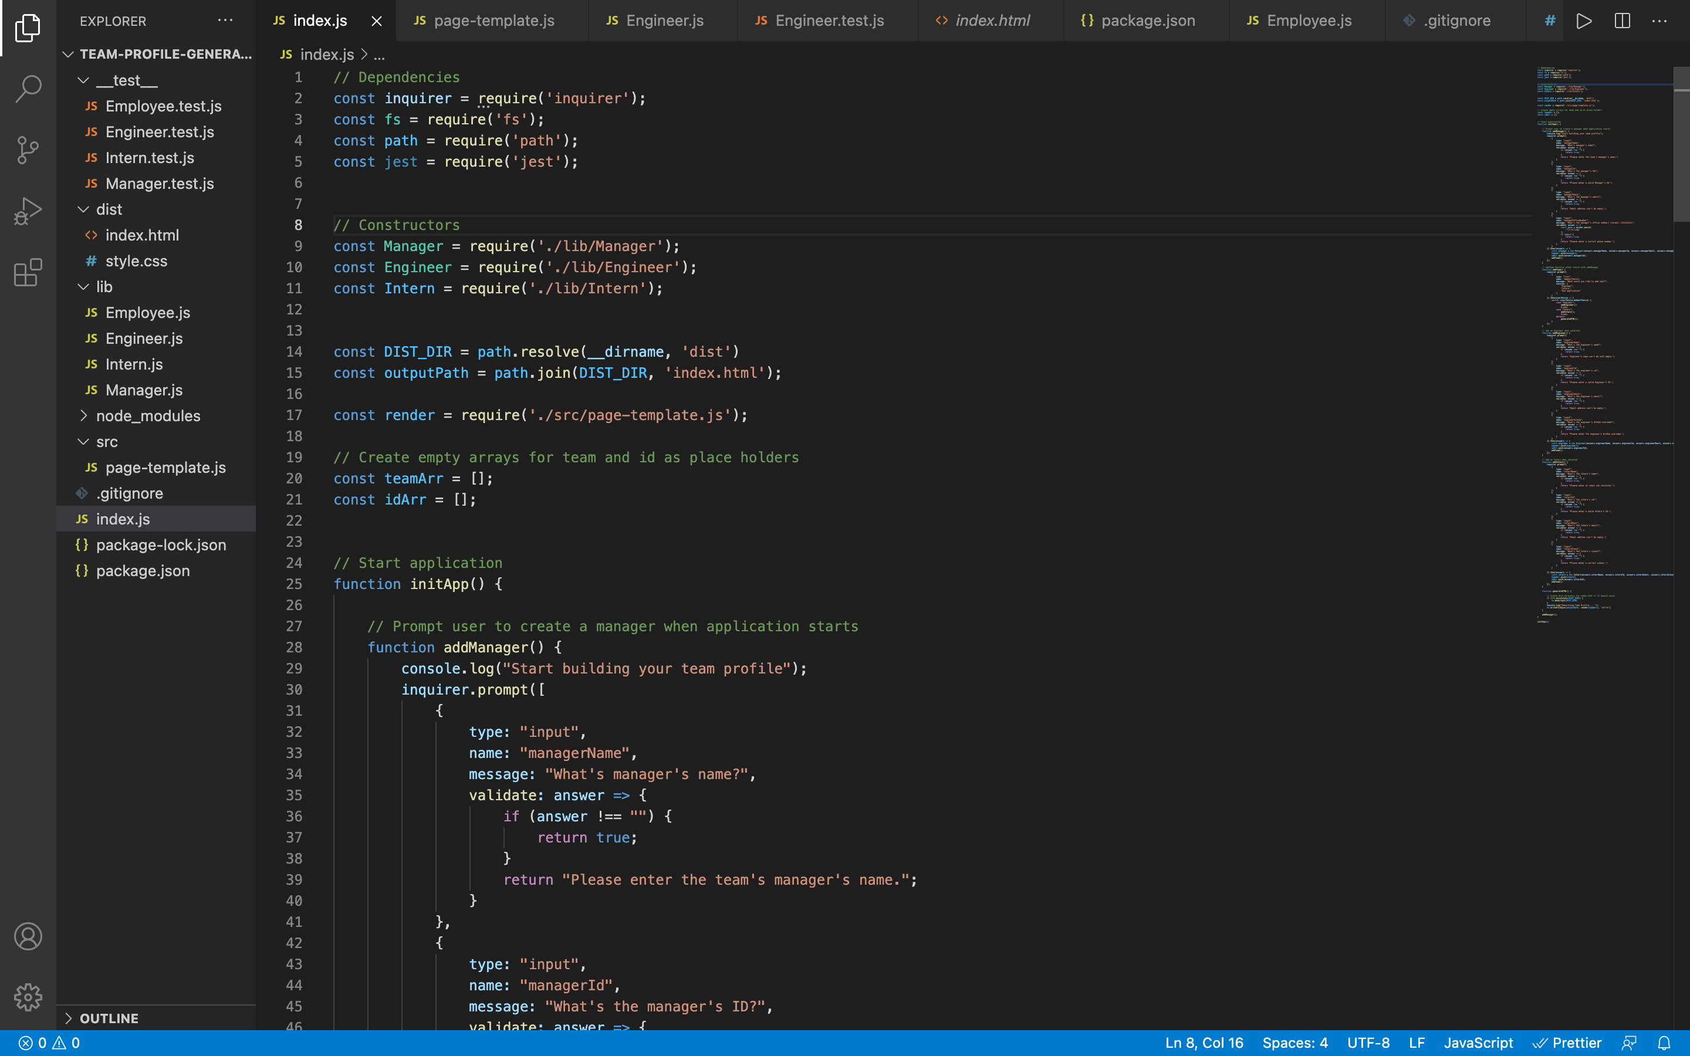Collapse the node_modules folder
Image resolution: width=1690 pixels, height=1056 pixels.
(84, 415)
